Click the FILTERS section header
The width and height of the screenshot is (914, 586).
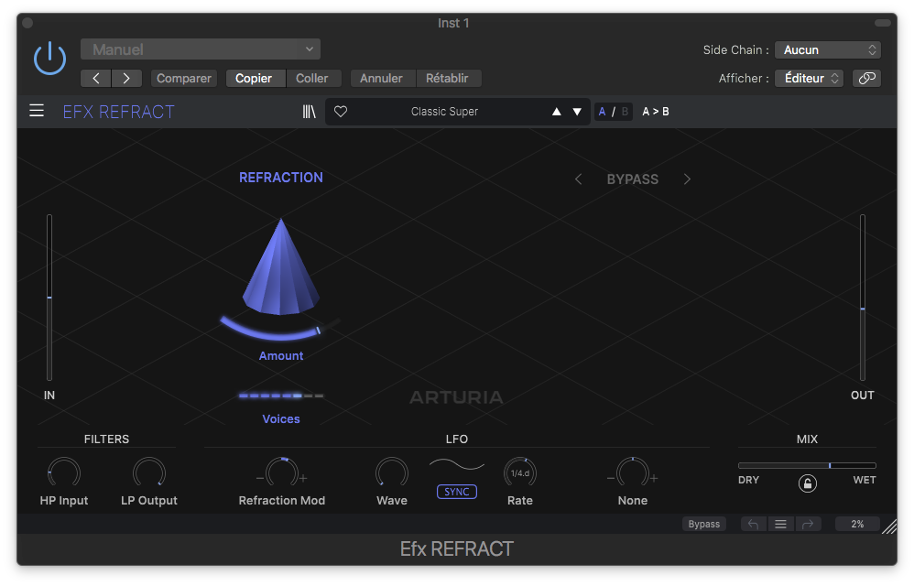click(x=106, y=439)
